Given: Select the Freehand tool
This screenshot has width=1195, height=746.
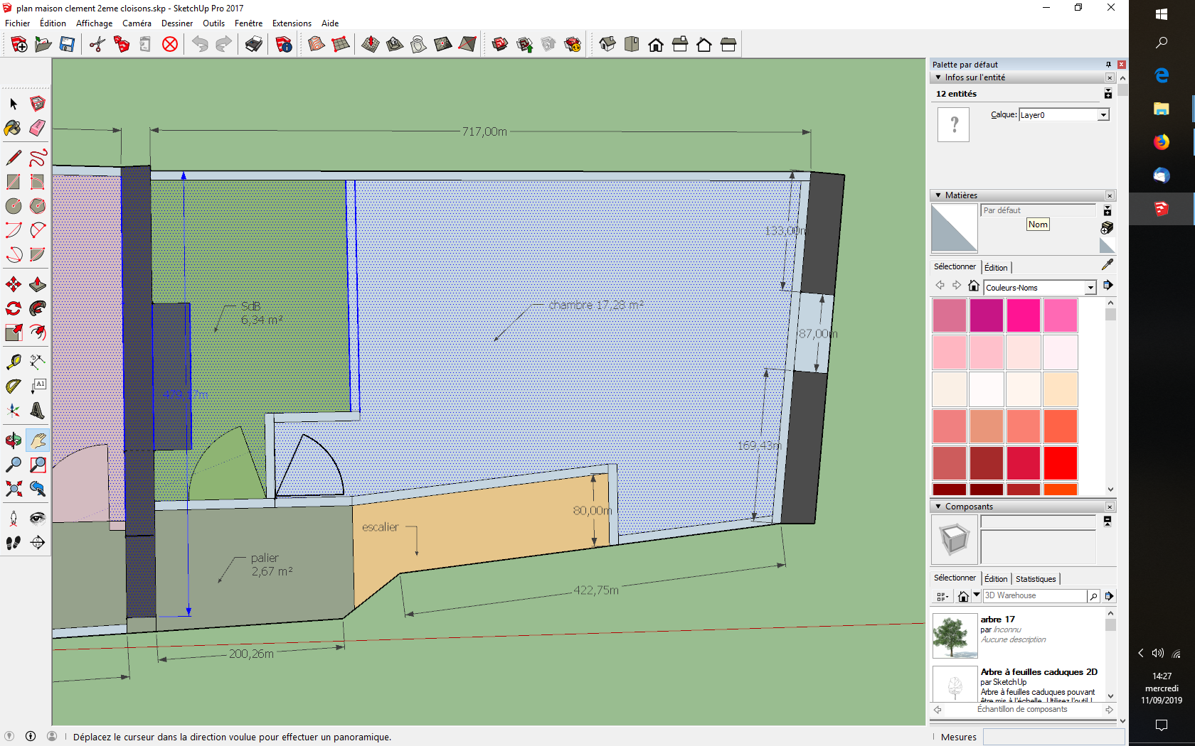Looking at the screenshot, I should [x=38, y=157].
